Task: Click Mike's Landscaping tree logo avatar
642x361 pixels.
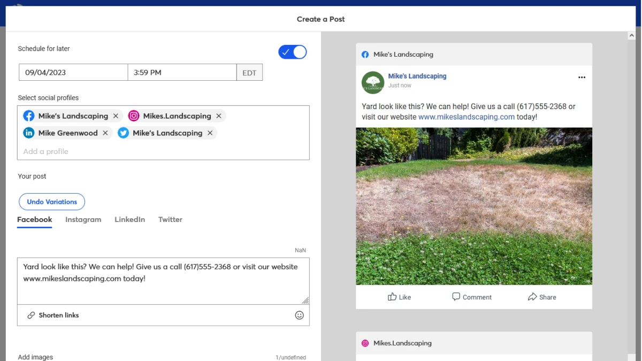Action: tap(373, 82)
